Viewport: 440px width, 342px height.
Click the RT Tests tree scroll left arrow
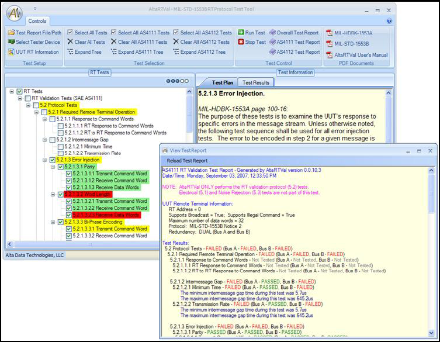pyautogui.click(x=9, y=244)
